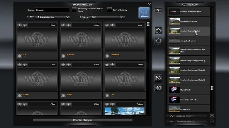This screenshot has height=128, width=229.
Task: Select Mapa EAA 5.3 active mod
Action: pos(189,90)
